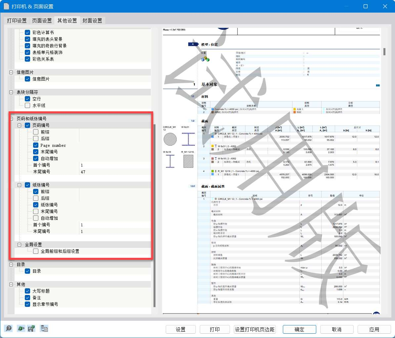This screenshot has height=338, width=395.
Task: Click 设置打印机页边距 button
Action: click(255, 329)
